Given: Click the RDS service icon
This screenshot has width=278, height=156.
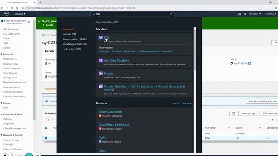Looking at the screenshot, I should tap(101, 38).
